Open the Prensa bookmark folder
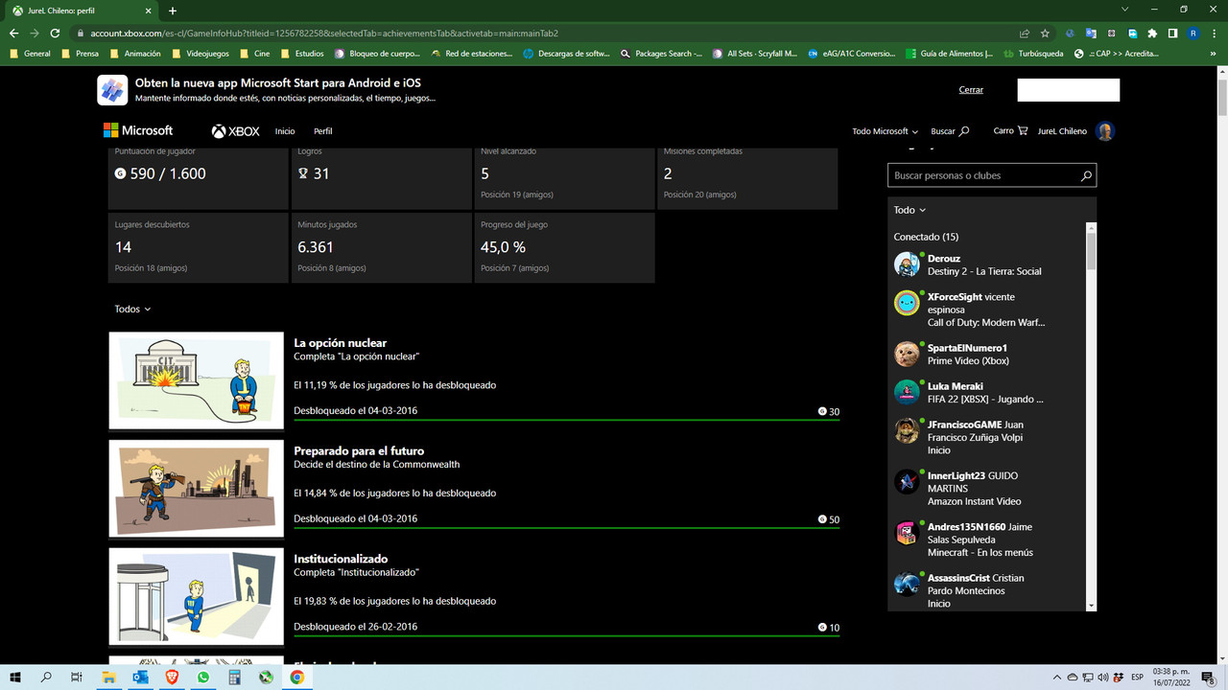The height and width of the screenshot is (690, 1228). click(80, 54)
